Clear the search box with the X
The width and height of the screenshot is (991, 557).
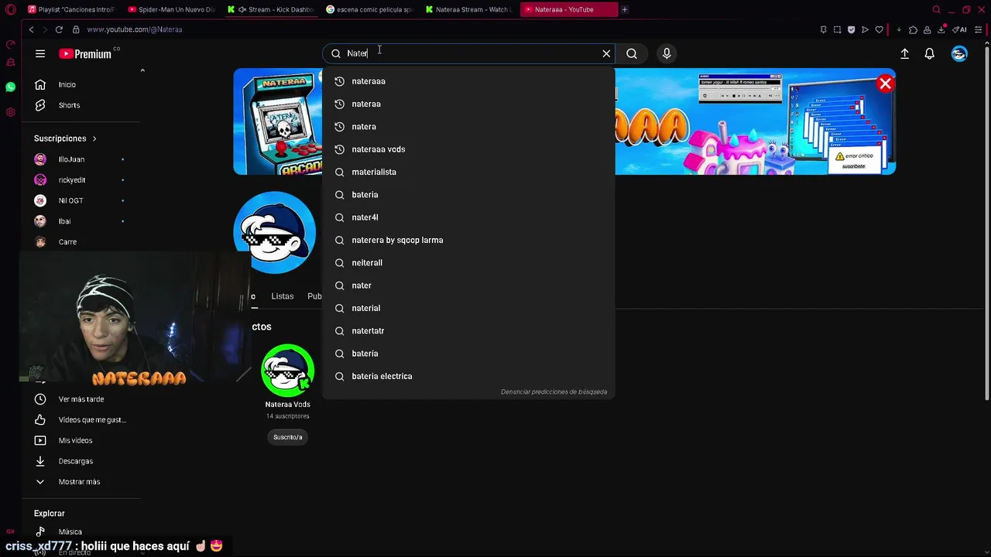(x=606, y=53)
